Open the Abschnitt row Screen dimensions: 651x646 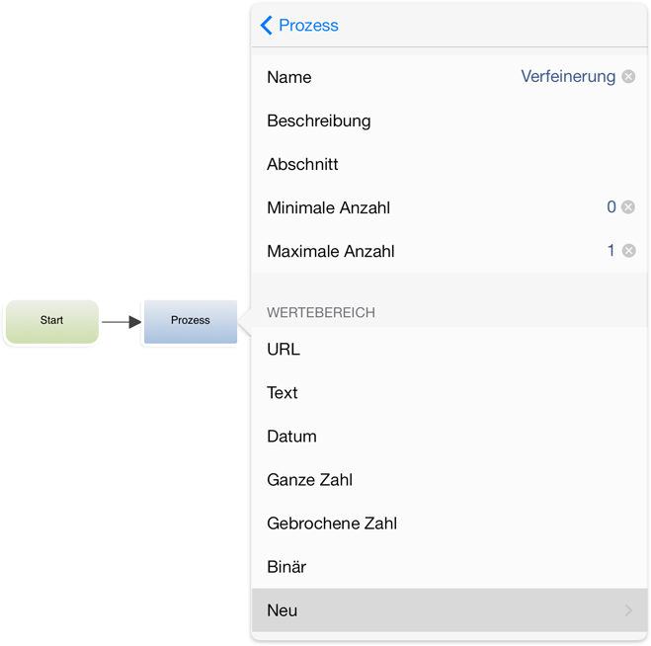[x=449, y=164]
